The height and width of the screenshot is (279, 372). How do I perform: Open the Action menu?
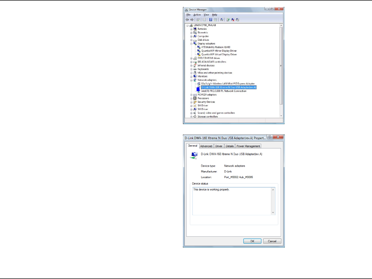(197, 15)
